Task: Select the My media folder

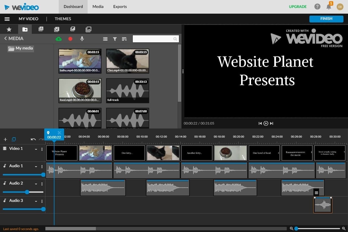Action: (x=21, y=48)
